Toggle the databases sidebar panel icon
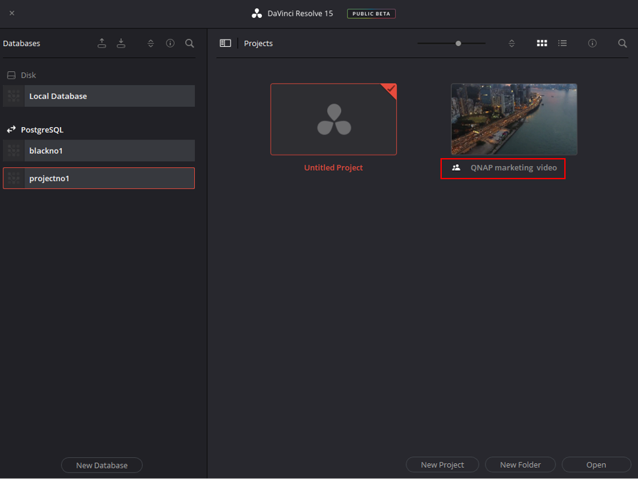This screenshot has width=638, height=479. click(225, 43)
